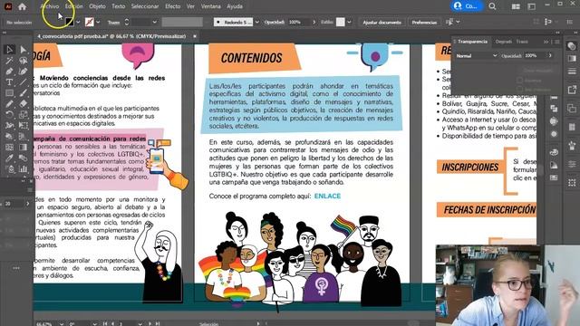Select the Lasso tool
The height and width of the screenshot is (326, 580).
tap(24, 60)
